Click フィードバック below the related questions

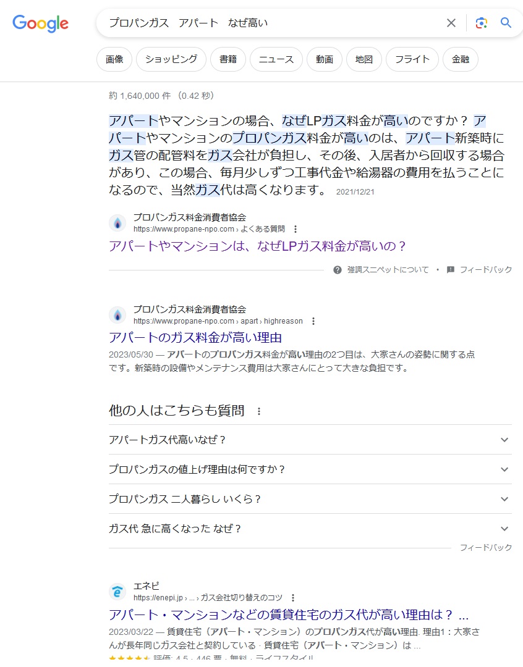[x=486, y=547]
